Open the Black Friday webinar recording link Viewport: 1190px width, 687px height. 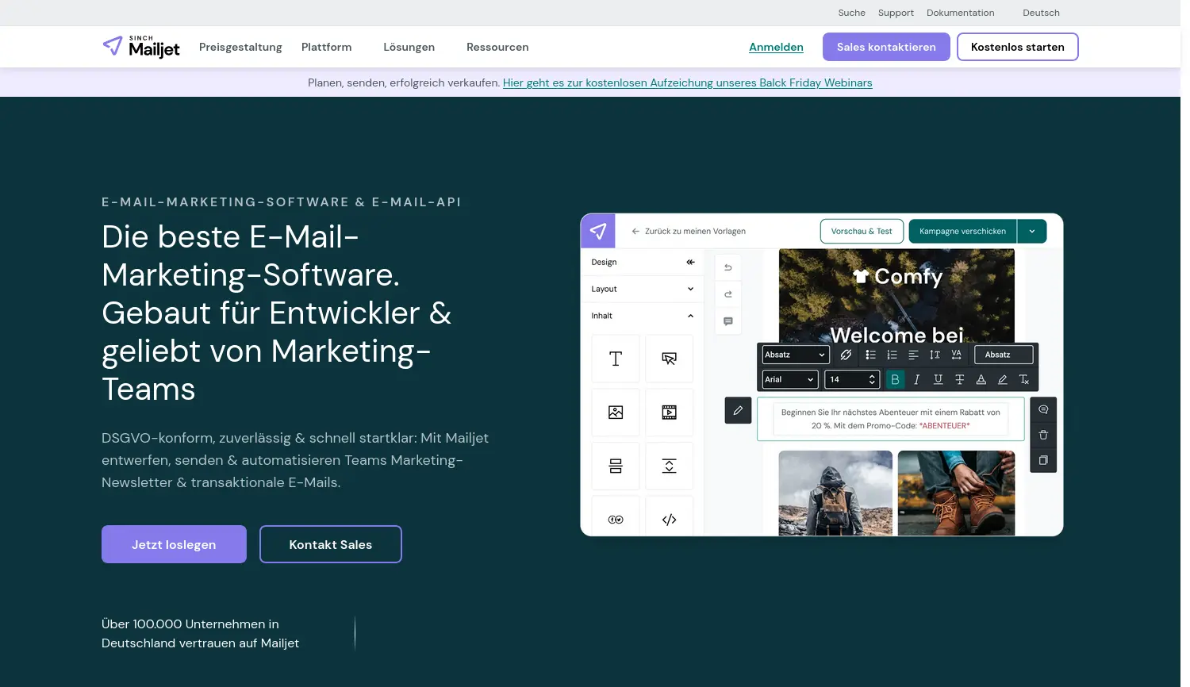point(687,83)
